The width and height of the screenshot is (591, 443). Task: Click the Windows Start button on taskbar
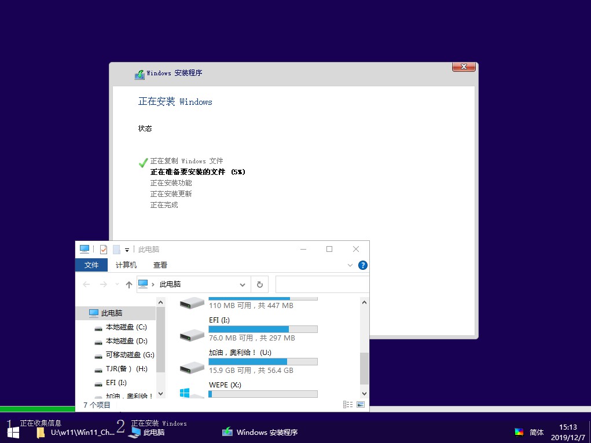pos(13,433)
